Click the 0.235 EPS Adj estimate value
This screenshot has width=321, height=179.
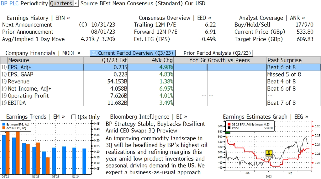(120, 67)
